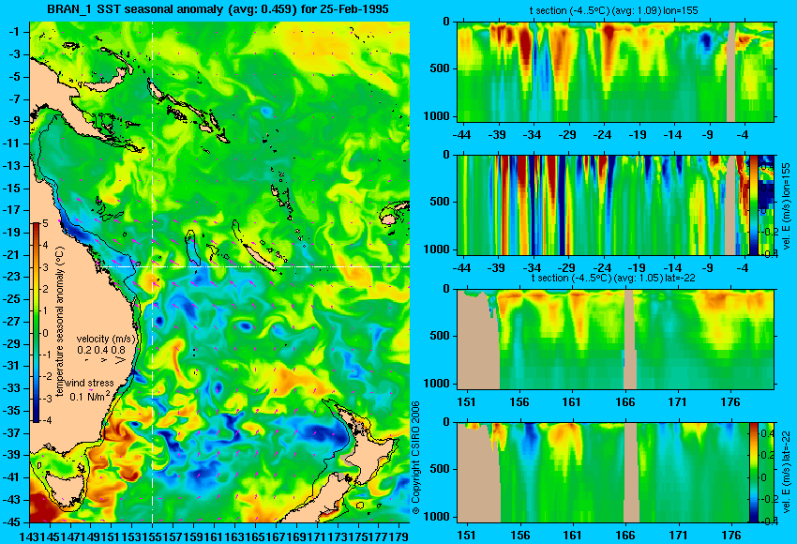Click the '-44' latitude tick under top temperature section
The height and width of the screenshot is (544, 797).
tap(462, 135)
